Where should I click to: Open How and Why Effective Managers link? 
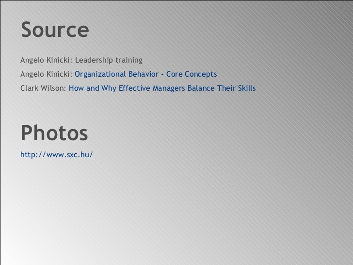click(x=162, y=89)
